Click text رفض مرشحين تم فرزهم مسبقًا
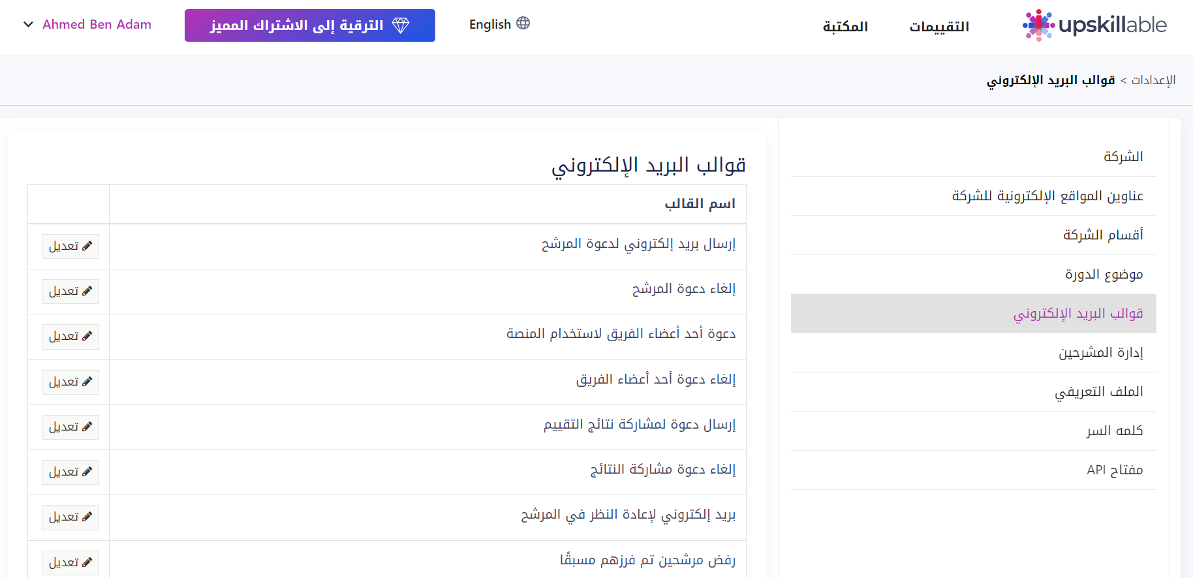Image resolution: width=1193 pixels, height=578 pixels. click(648, 560)
